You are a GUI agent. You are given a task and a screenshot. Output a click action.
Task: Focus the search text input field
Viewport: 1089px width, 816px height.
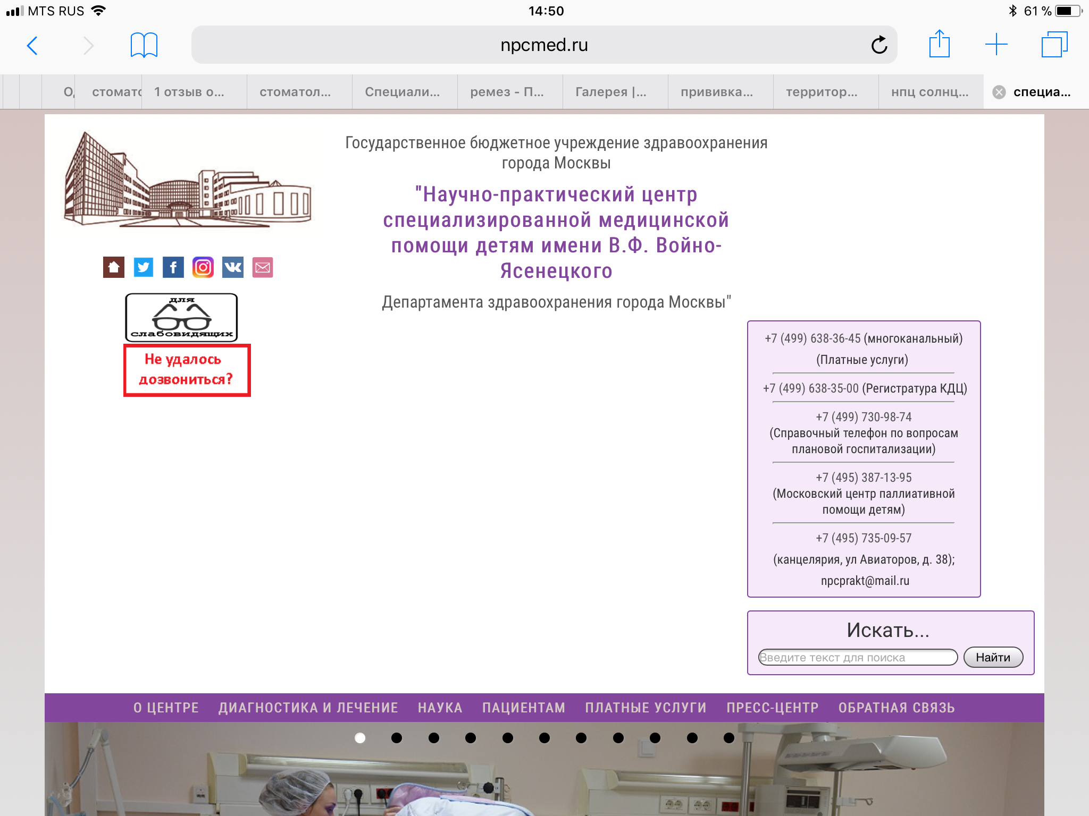tap(857, 657)
